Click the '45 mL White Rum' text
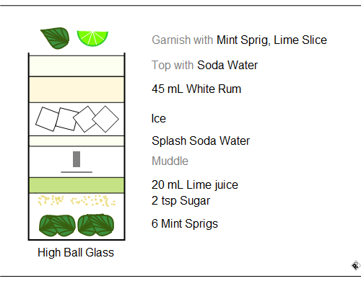 (196, 89)
